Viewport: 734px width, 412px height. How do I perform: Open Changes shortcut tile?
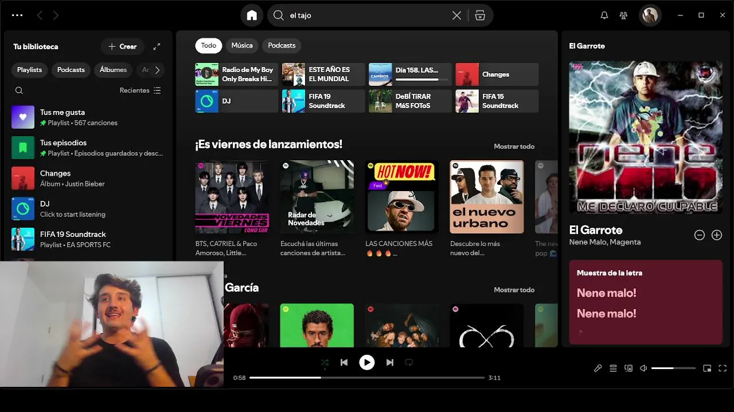point(497,74)
